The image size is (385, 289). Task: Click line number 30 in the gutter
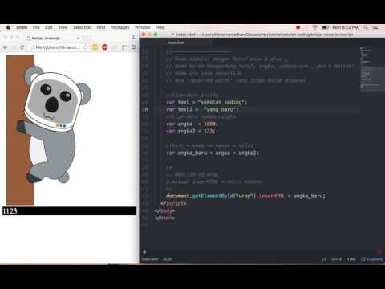pos(144,109)
